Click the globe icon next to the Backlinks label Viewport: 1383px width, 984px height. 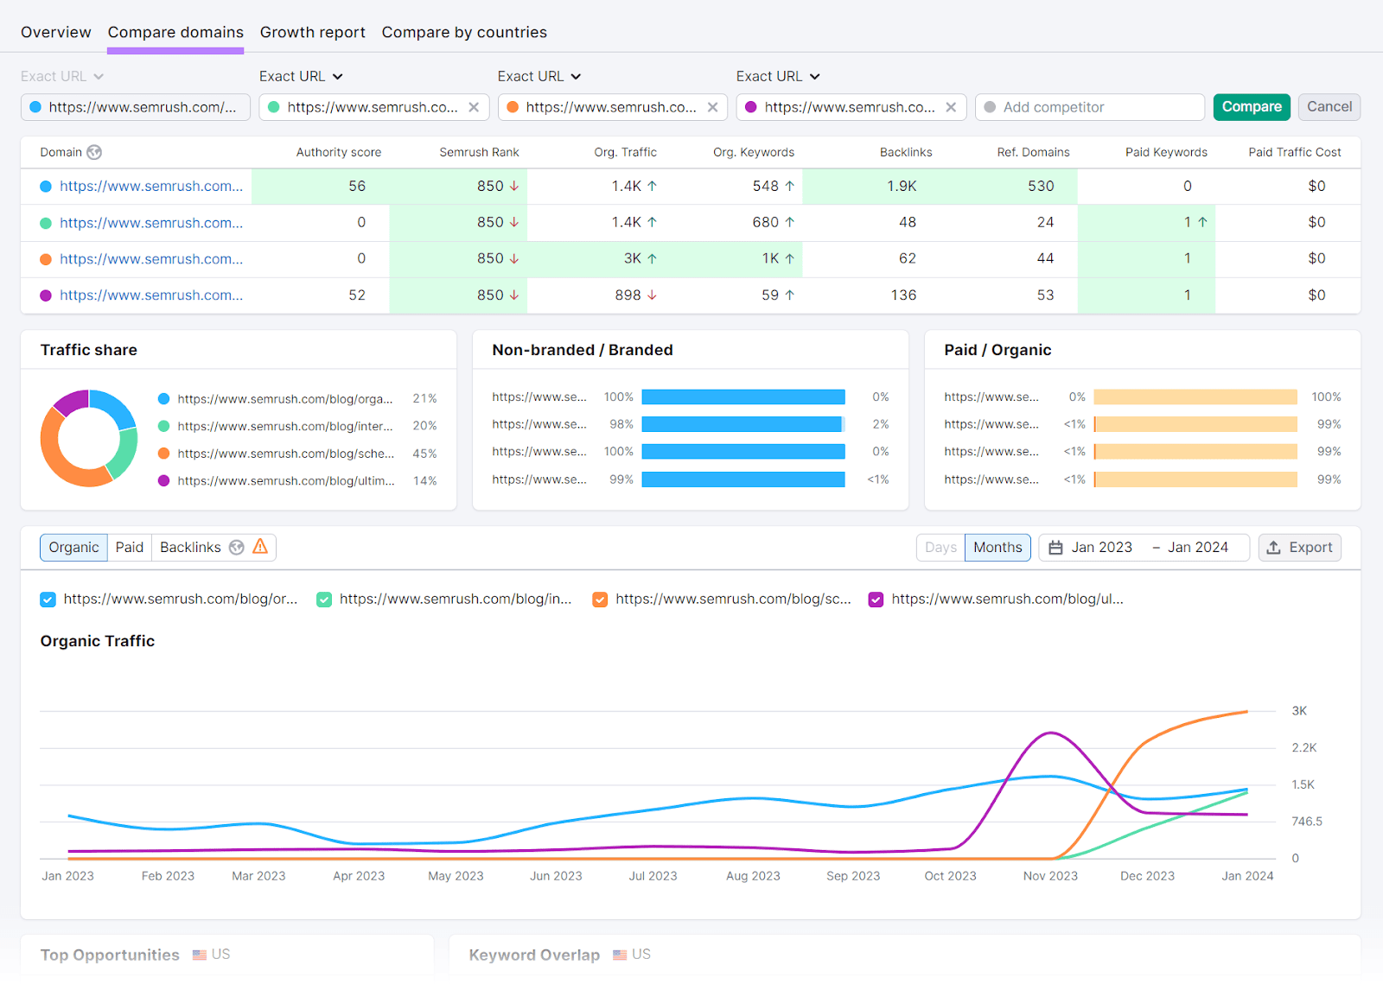(x=237, y=546)
